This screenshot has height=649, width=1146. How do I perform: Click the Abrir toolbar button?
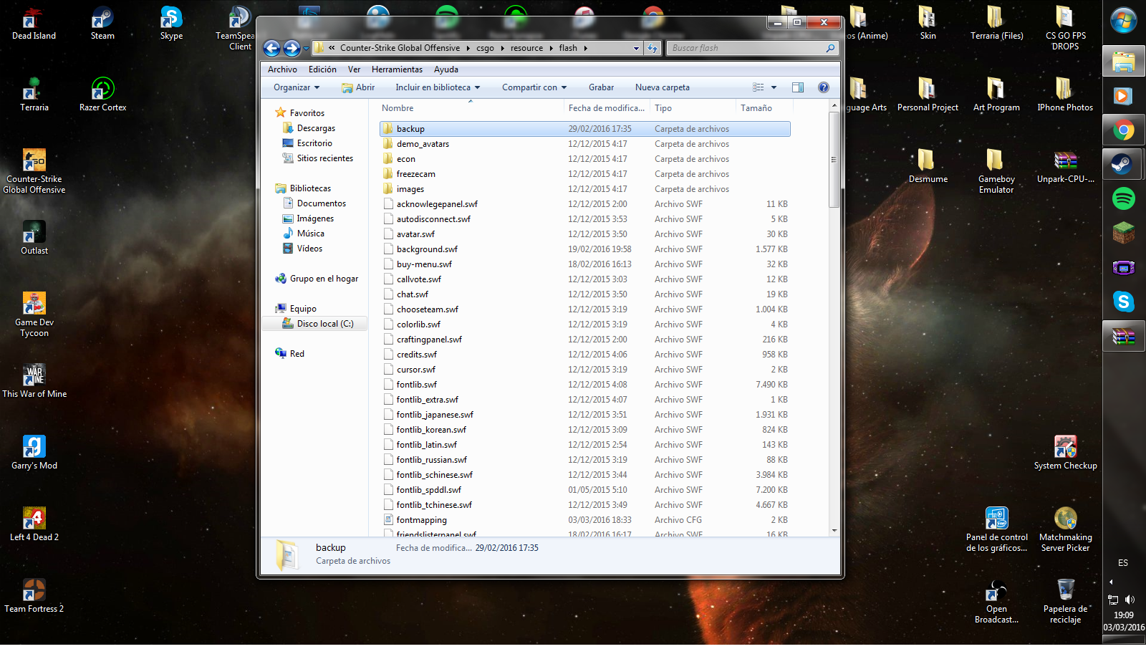point(358,87)
